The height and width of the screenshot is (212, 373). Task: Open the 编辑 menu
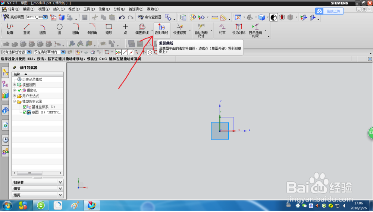pos(29,9)
